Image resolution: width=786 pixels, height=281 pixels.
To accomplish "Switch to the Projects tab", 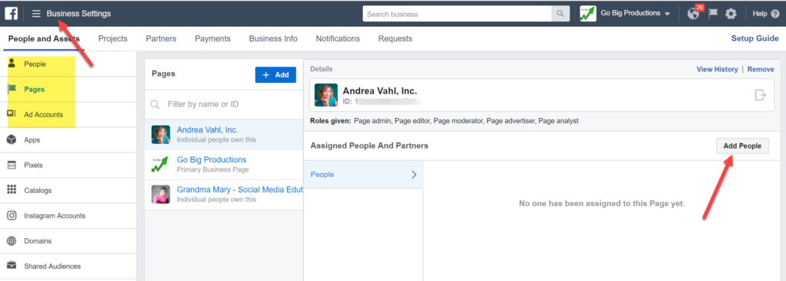I will (x=113, y=38).
